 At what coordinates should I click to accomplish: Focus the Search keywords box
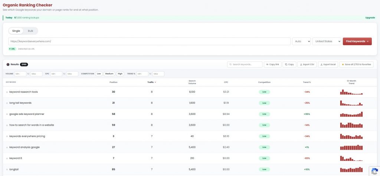tap(245, 64)
